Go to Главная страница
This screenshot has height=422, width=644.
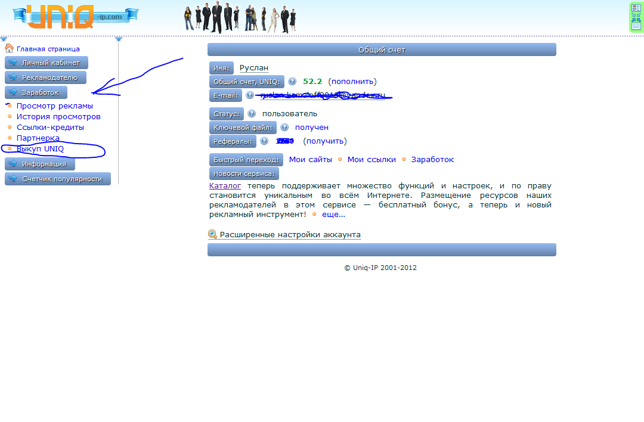[48, 49]
